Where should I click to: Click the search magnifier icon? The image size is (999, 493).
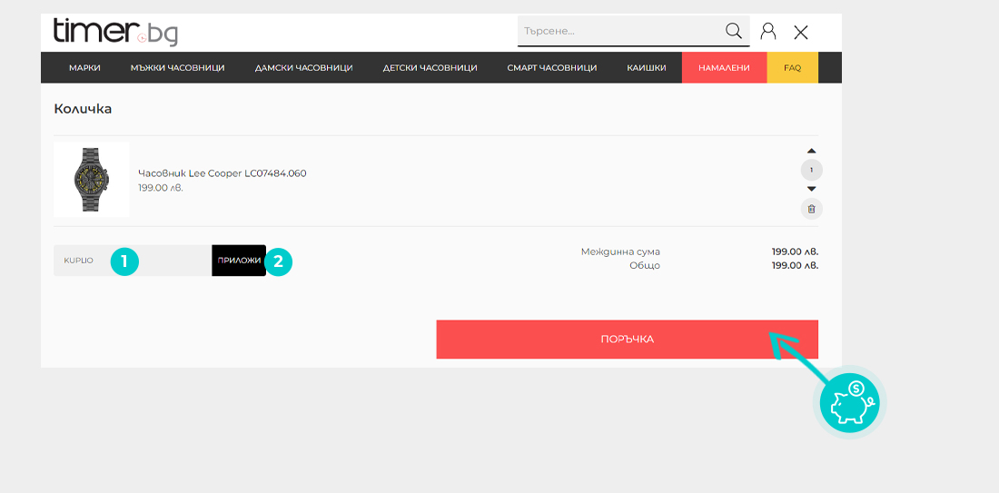[x=733, y=31]
